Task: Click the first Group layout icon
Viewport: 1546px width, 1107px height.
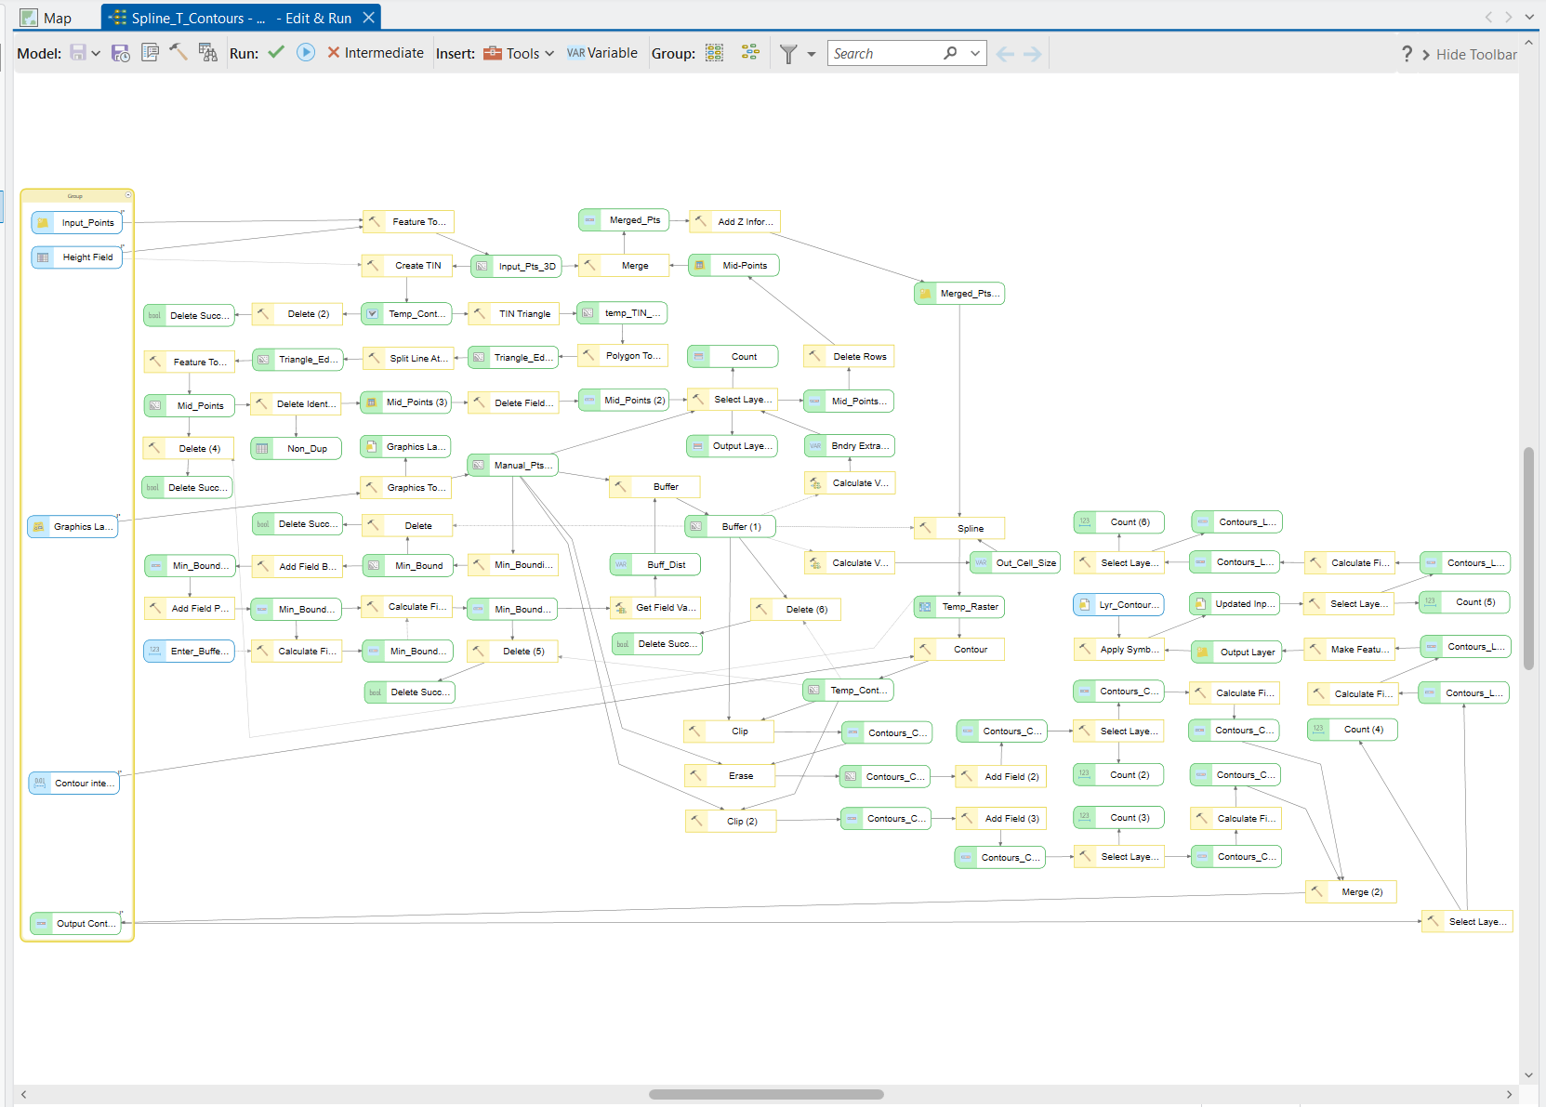Action: click(x=714, y=53)
